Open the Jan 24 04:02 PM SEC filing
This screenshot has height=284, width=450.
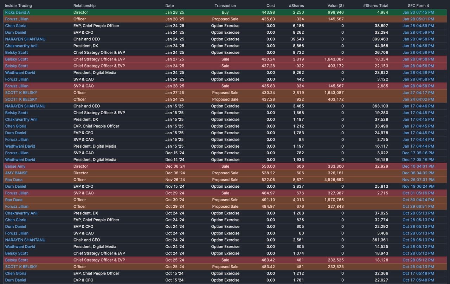click(x=418, y=99)
